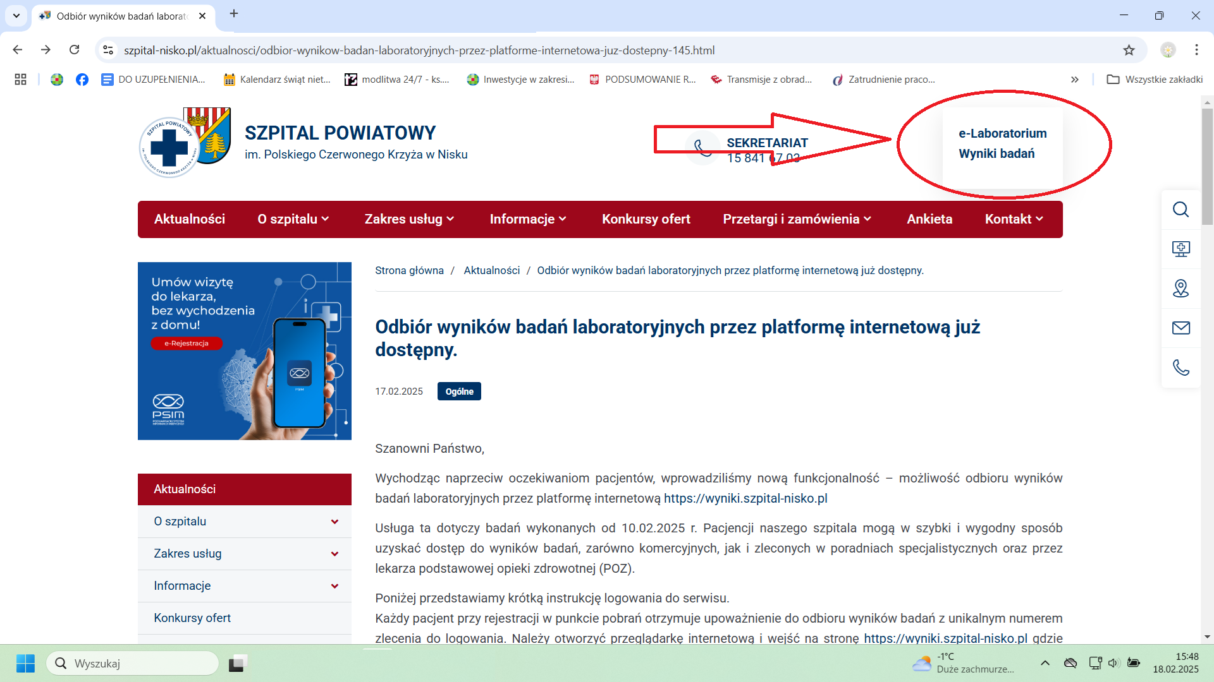Image resolution: width=1214 pixels, height=682 pixels.
Task: Click the browser forward arrow
Action: (46, 50)
